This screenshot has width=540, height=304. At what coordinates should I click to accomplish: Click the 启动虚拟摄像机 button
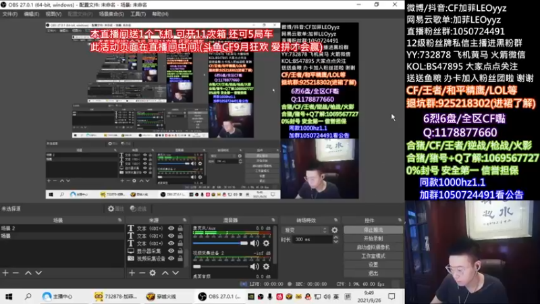coord(373,247)
